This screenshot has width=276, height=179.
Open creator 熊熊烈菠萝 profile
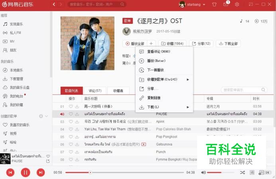tap(142, 31)
